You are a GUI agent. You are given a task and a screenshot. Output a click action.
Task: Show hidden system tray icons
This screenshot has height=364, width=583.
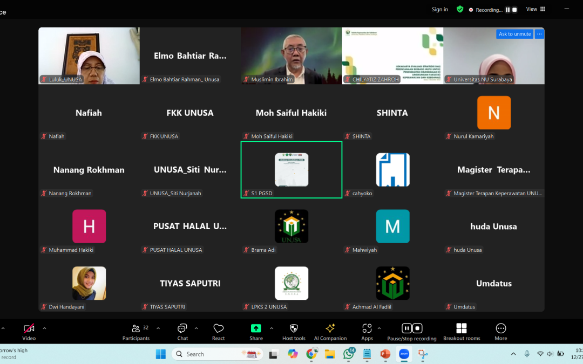pos(513,354)
